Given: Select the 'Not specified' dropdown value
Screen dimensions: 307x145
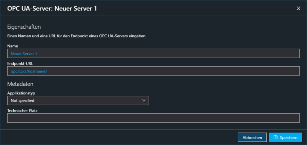Looking at the screenshot, I should click(23, 101).
